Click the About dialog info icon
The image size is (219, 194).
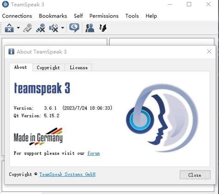click(11, 52)
